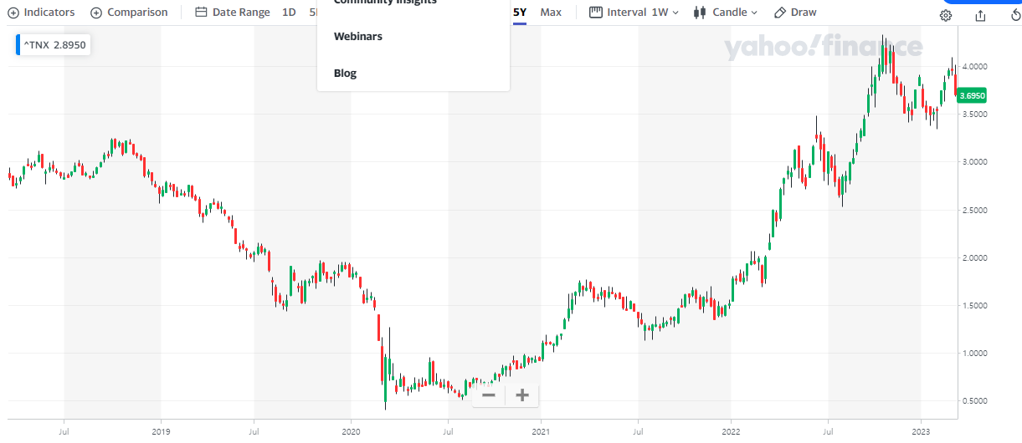Click the 4.0000 price axis label
This screenshot has width=1022, height=443.
coord(974,66)
